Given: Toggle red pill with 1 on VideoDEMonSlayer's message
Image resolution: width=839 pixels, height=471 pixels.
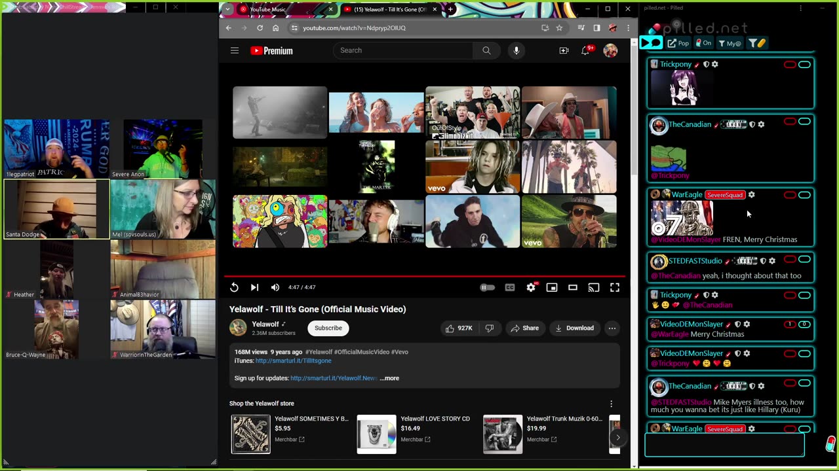Looking at the screenshot, I should point(790,324).
